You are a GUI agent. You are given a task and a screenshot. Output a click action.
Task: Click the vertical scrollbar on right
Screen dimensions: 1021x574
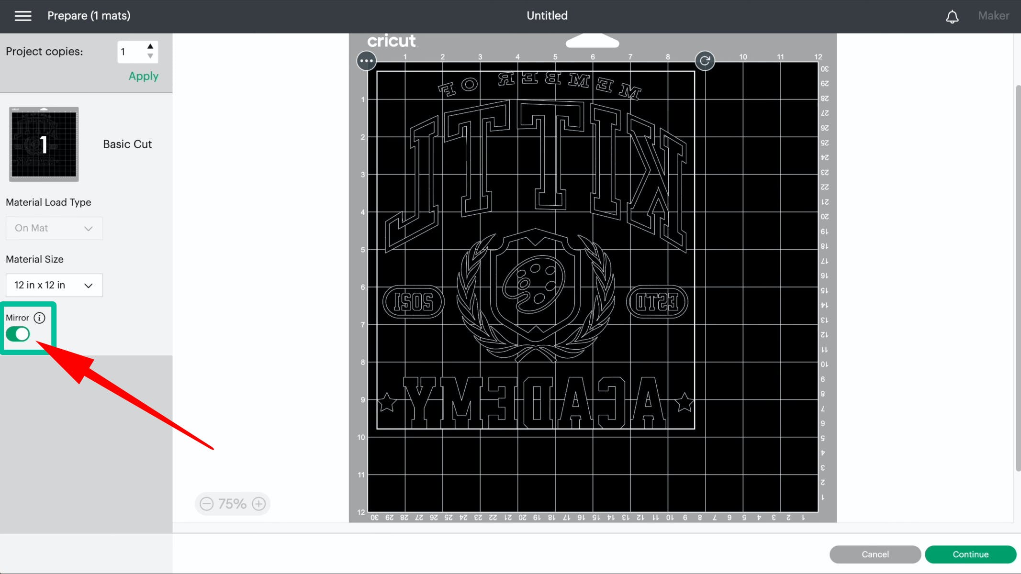(x=1018, y=277)
